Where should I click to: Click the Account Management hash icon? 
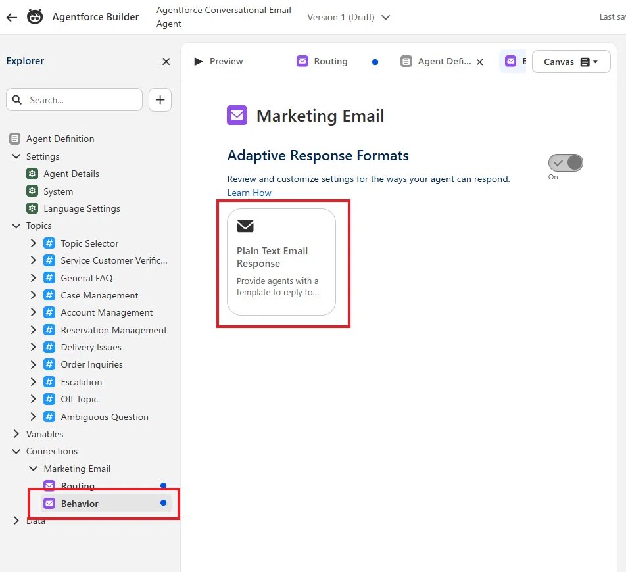point(49,312)
